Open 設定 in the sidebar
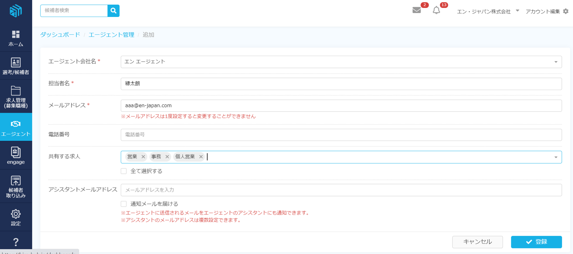The height and width of the screenshot is (254, 573). tap(16, 217)
